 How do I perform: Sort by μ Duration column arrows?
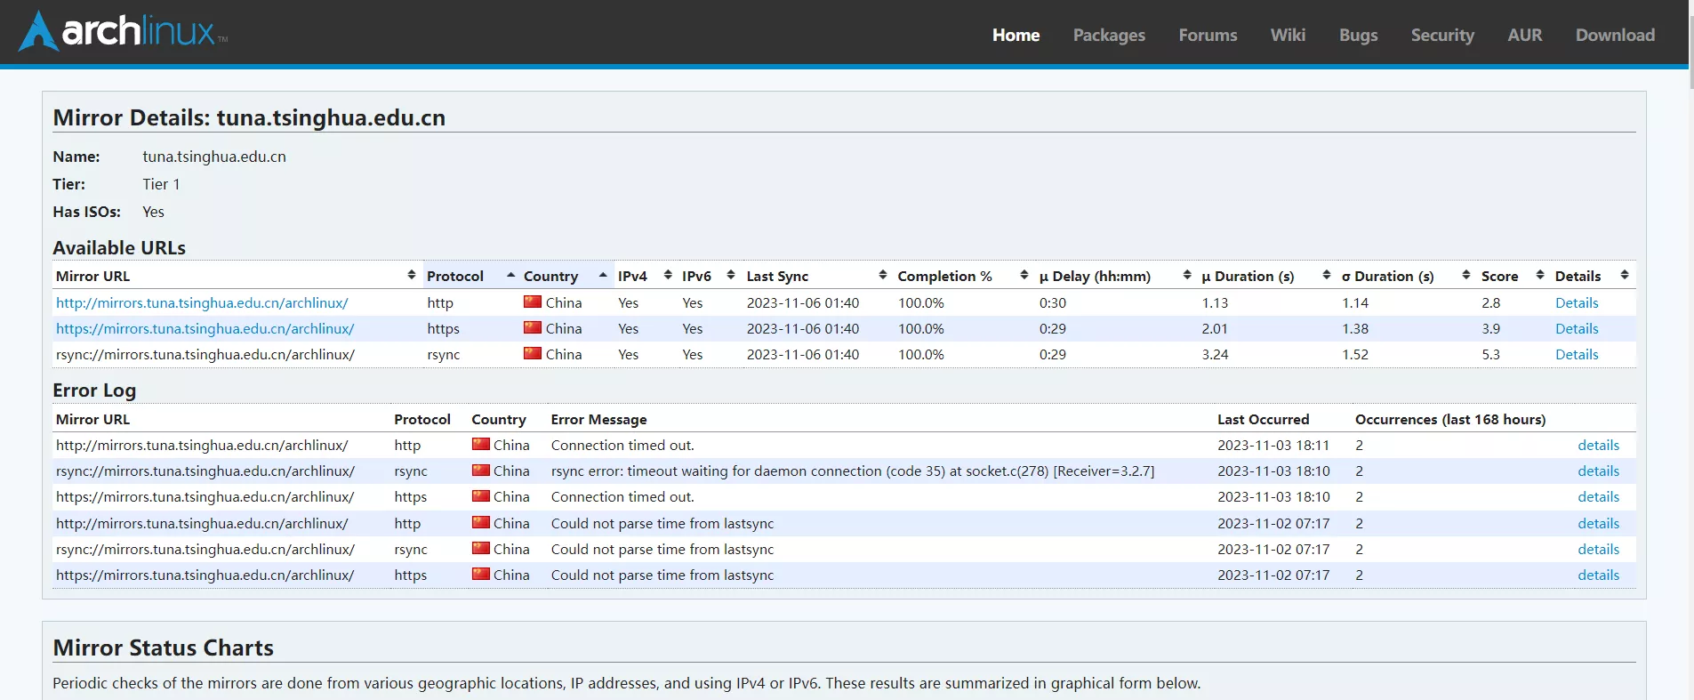(x=1327, y=275)
